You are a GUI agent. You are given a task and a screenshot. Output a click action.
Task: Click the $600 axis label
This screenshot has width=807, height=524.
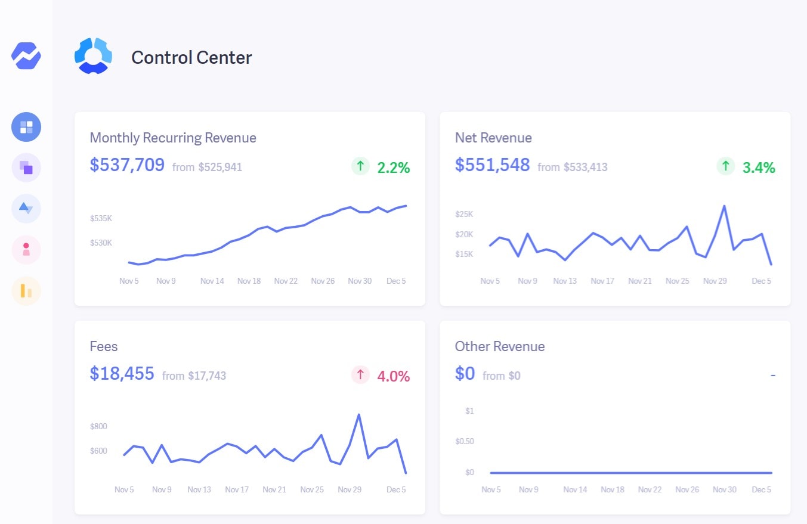coord(98,451)
